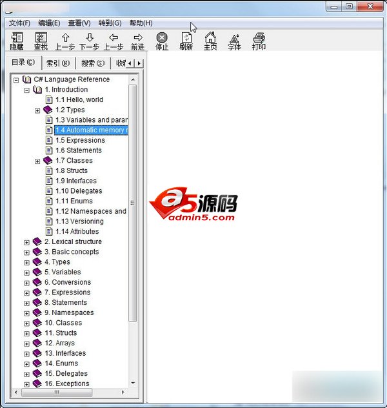Click the horizontal scrollbar thumb in tree pane
This screenshot has width=387, height=408.
pyautogui.click(x=57, y=393)
